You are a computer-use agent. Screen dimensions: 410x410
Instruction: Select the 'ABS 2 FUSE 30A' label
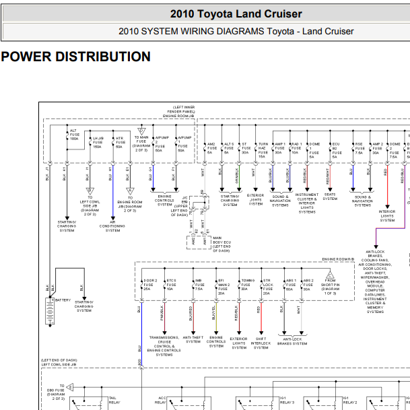click(x=308, y=285)
